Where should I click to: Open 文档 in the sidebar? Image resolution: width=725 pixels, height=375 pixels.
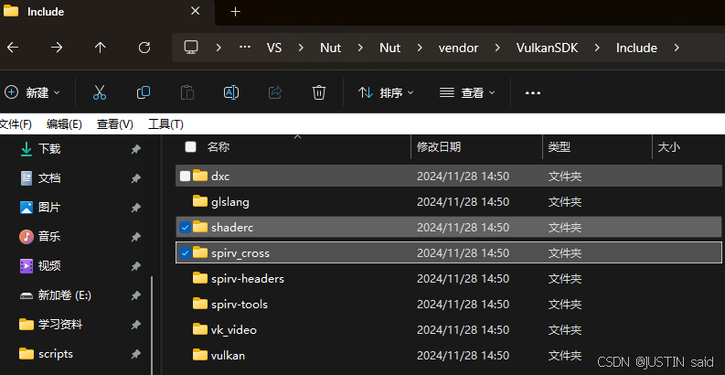(49, 178)
